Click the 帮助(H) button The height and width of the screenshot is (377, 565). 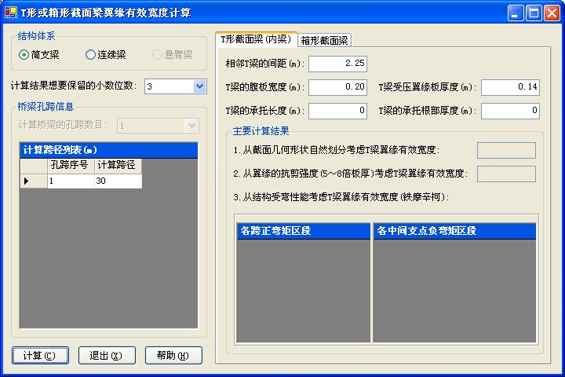[173, 355]
